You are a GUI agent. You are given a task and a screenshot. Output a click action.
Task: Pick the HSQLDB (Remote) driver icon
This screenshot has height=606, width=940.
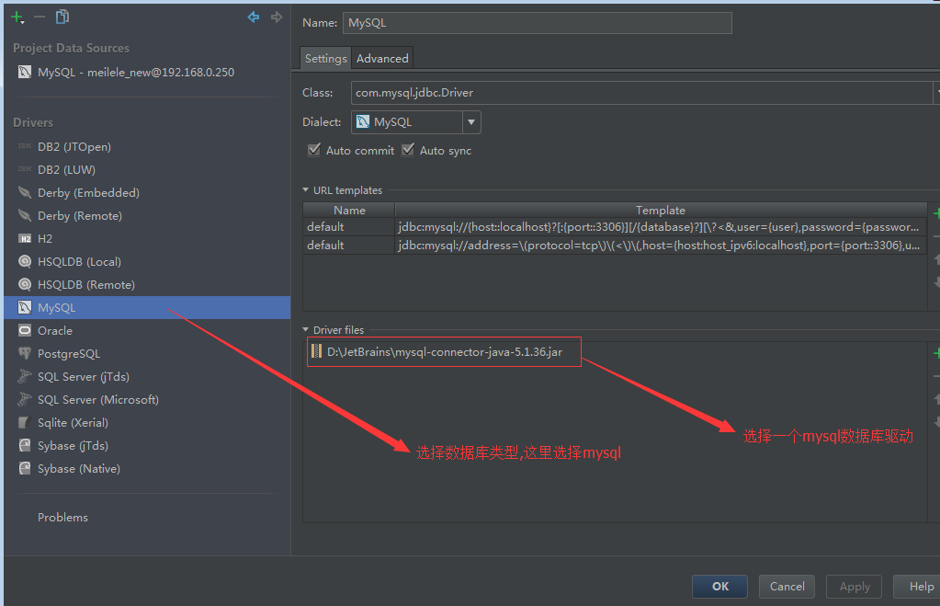(25, 284)
